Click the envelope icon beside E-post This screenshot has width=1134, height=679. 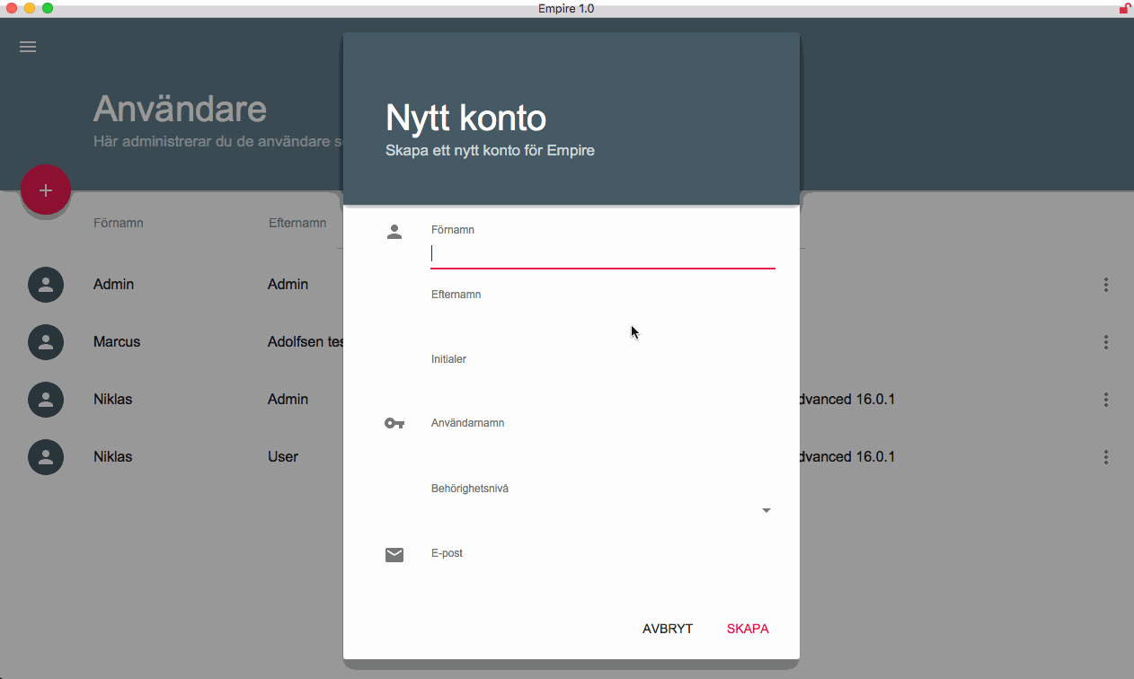click(394, 555)
